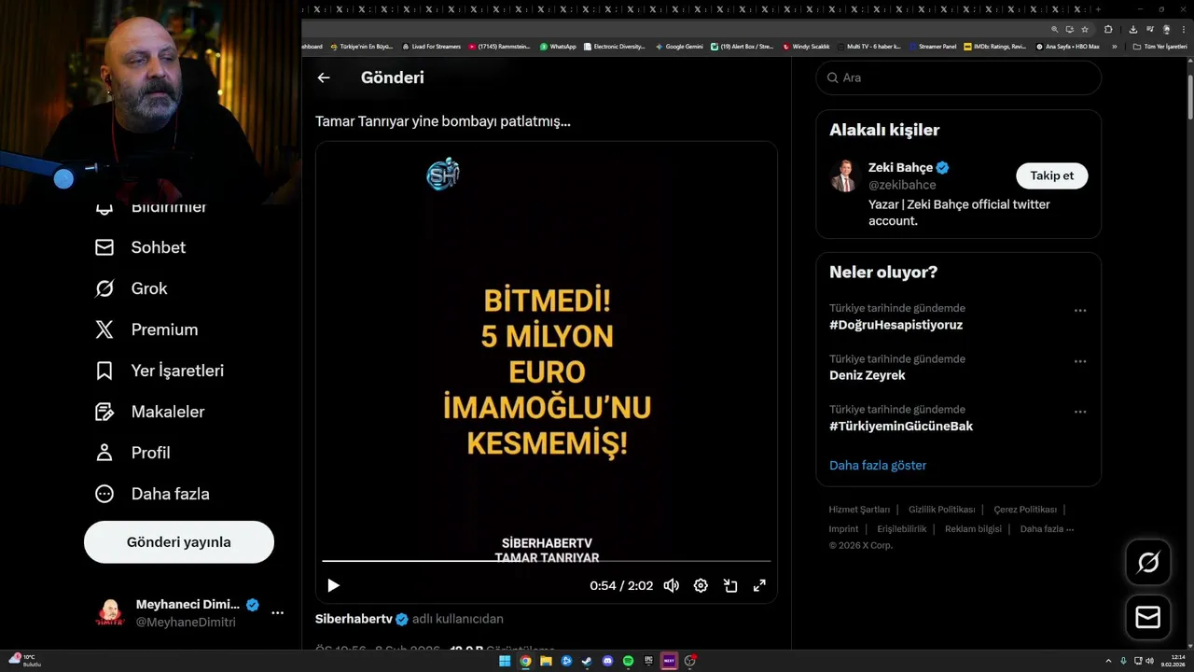Open video settings gear in the player
The width and height of the screenshot is (1194, 672).
pyautogui.click(x=701, y=585)
